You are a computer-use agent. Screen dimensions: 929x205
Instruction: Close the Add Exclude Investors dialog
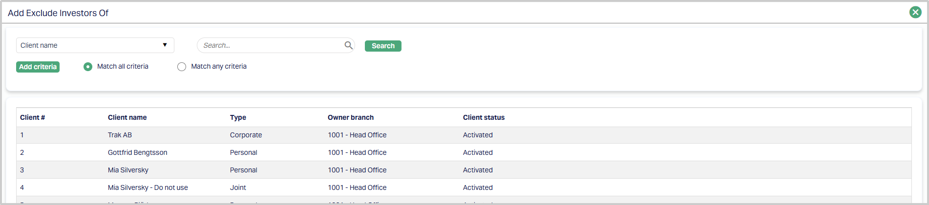tap(915, 12)
